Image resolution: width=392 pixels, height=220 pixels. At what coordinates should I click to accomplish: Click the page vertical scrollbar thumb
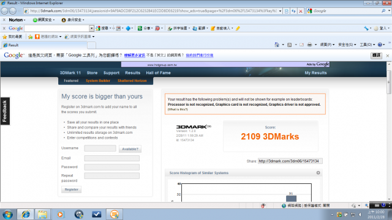click(x=389, y=82)
